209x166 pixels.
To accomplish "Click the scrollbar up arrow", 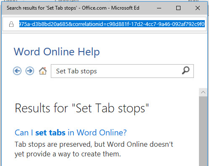I will 203,92.
